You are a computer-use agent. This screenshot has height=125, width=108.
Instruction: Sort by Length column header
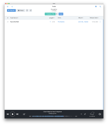coord(52,18)
